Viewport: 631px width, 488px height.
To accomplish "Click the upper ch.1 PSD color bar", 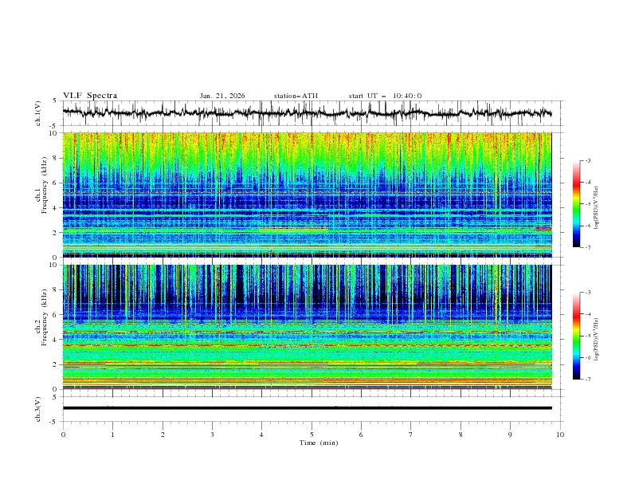I will pyautogui.click(x=576, y=204).
